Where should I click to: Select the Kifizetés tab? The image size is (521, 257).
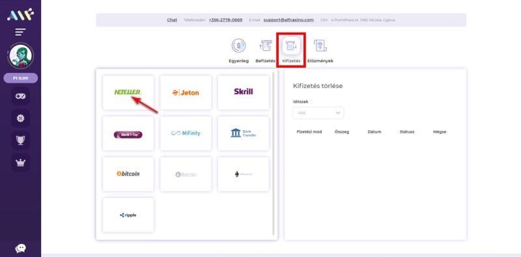(x=291, y=51)
